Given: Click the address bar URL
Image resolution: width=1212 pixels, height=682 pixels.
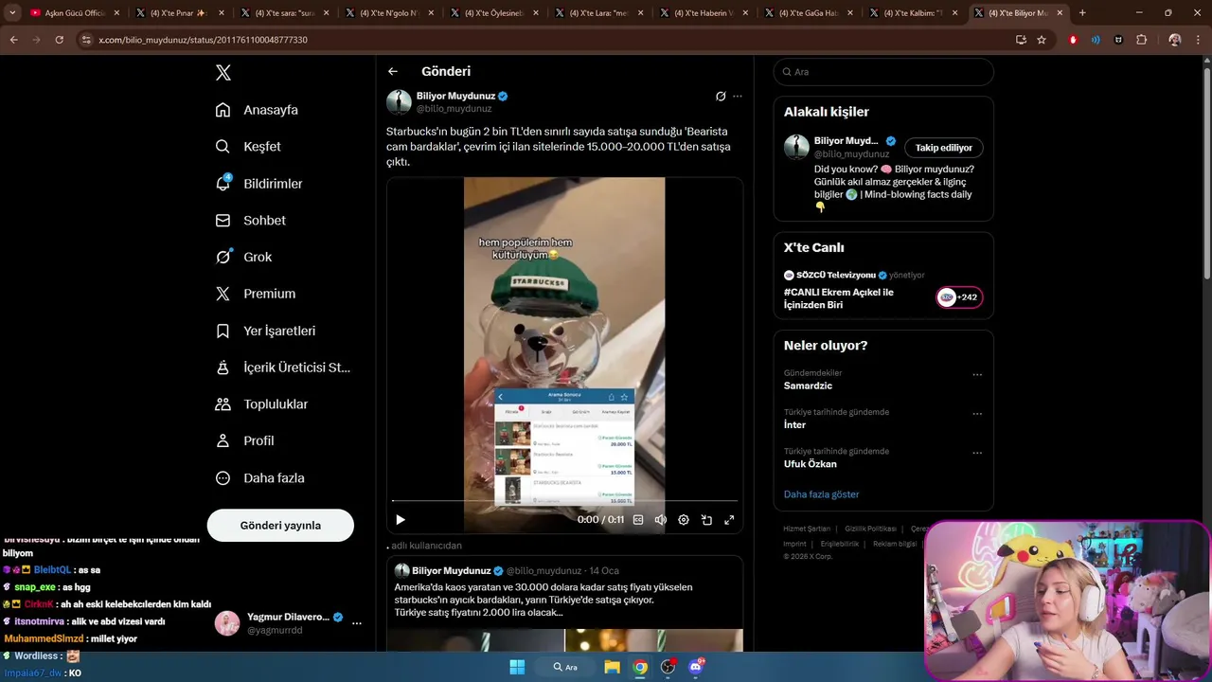Looking at the screenshot, I should tap(203, 40).
